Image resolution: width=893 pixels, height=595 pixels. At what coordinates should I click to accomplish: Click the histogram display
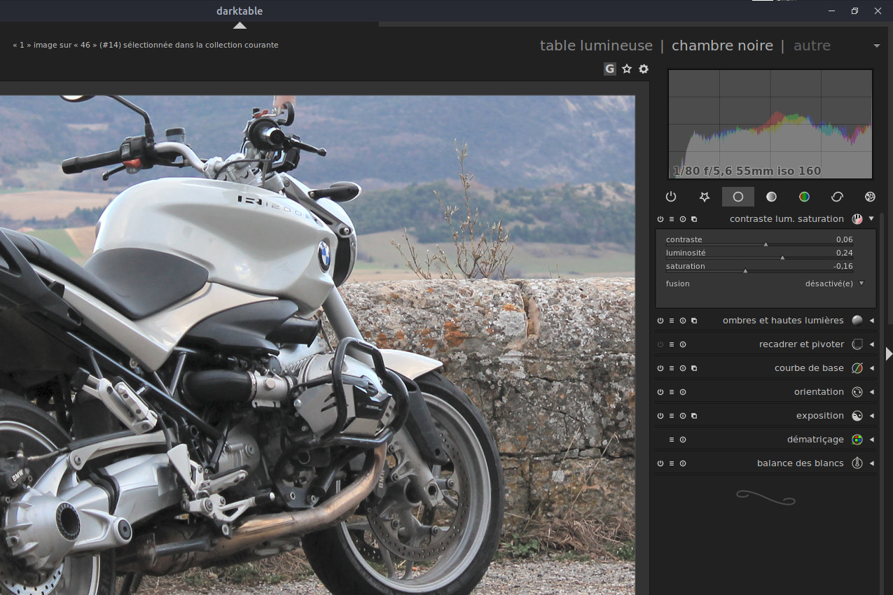pos(770,124)
